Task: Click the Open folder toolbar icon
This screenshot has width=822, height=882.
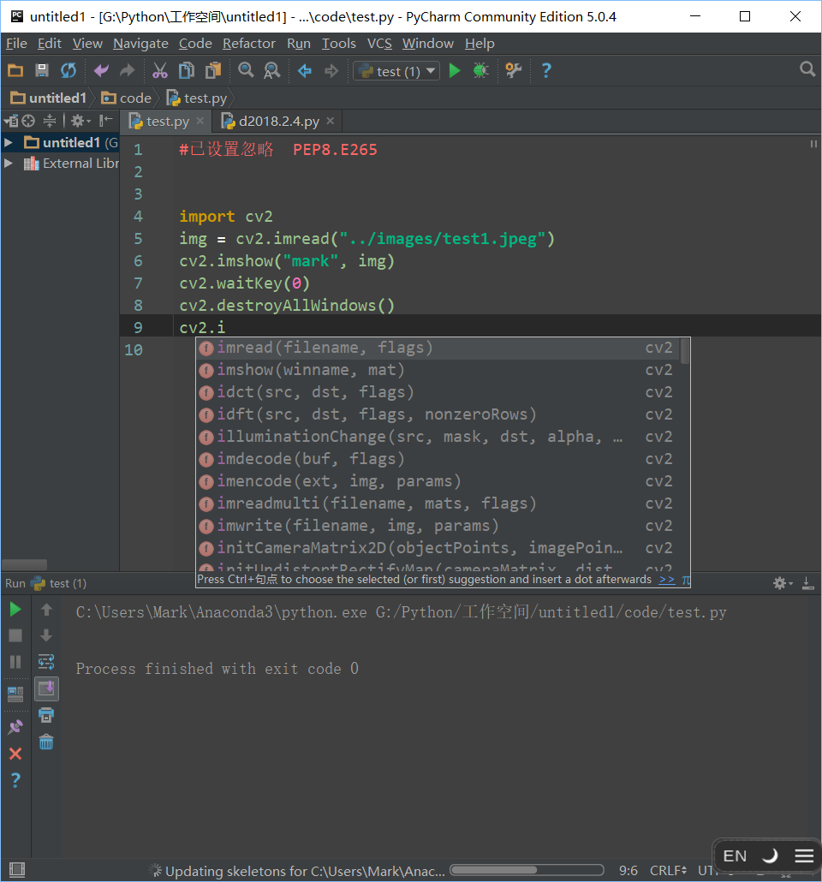Action: pos(15,71)
